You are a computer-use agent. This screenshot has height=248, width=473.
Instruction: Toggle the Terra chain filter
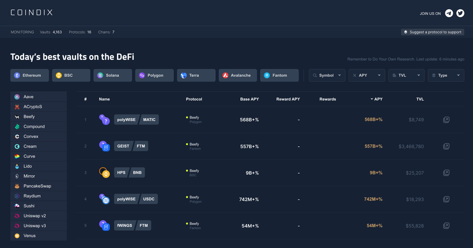click(196, 75)
